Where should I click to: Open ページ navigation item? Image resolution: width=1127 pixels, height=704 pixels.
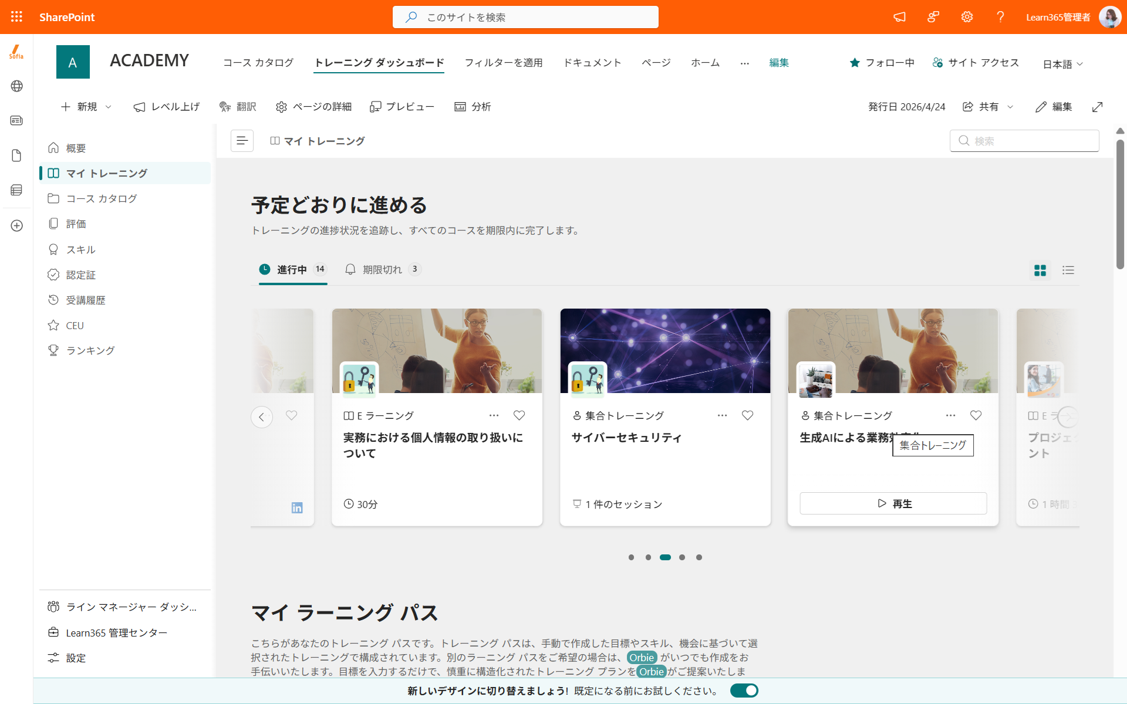(x=656, y=63)
